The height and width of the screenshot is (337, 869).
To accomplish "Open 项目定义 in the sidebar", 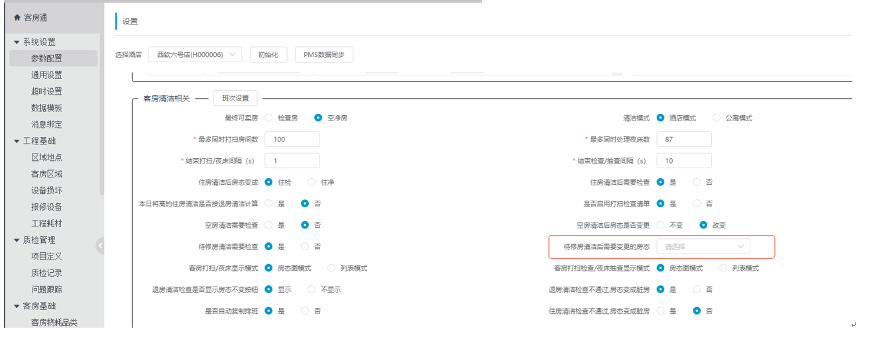I will coord(46,256).
